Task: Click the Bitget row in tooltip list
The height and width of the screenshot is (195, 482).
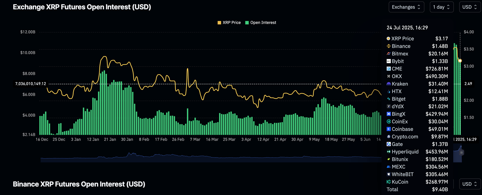Action: pos(417,99)
